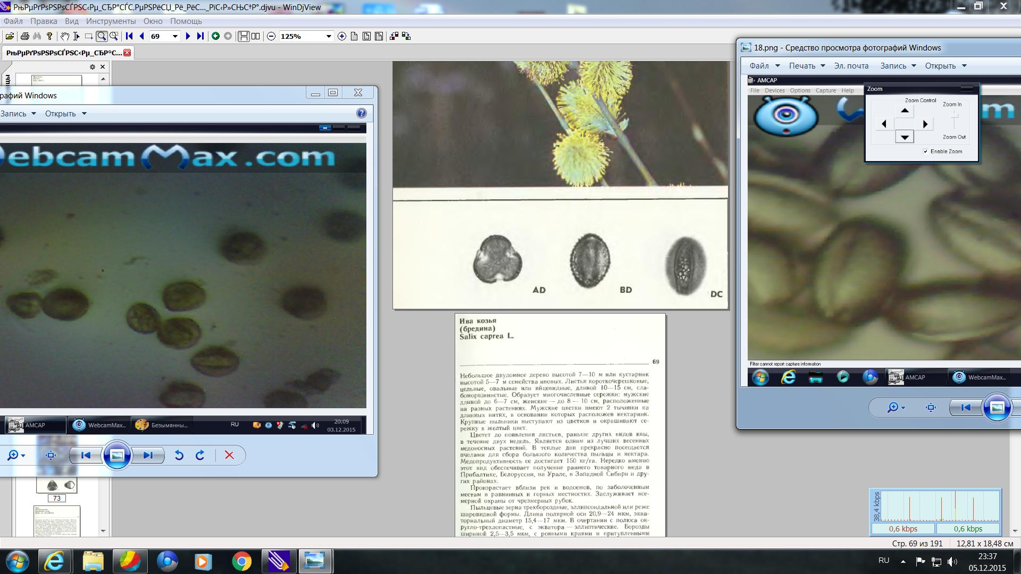This screenshot has width=1021, height=574.
Task: Click the Open file toolbar icon
Action: (x=10, y=36)
